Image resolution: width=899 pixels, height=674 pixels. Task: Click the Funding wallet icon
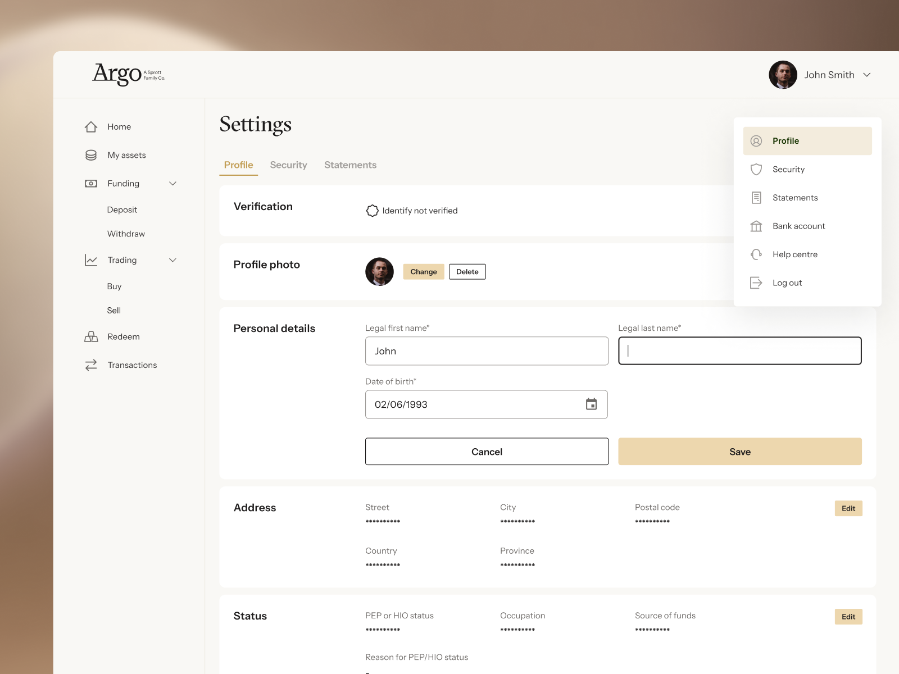91,183
